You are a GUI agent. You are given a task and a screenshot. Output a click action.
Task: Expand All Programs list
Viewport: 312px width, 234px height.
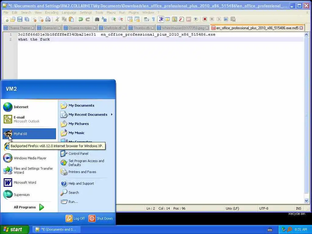tap(29, 207)
